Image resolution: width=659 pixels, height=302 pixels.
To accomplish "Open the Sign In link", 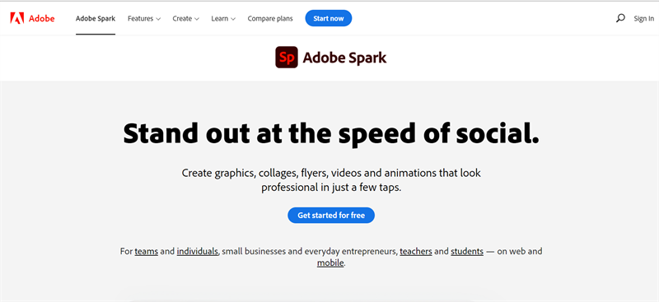I will coord(644,18).
